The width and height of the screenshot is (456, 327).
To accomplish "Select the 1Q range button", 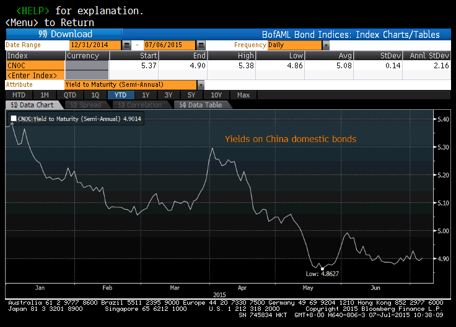I will coord(95,95).
